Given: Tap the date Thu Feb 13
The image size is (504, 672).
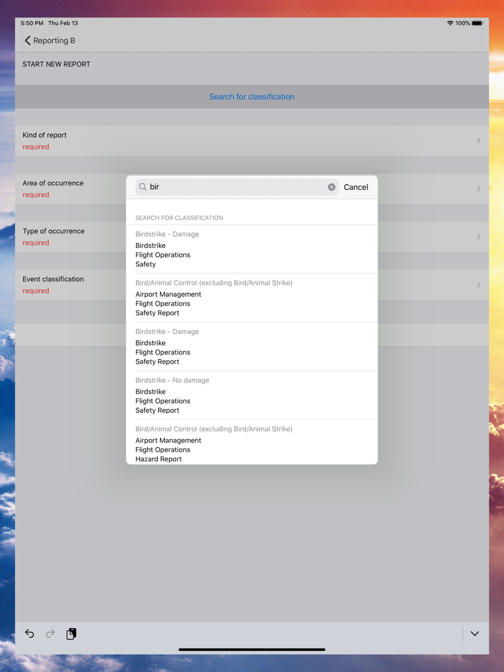Looking at the screenshot, I should click(x=63, y=23).
